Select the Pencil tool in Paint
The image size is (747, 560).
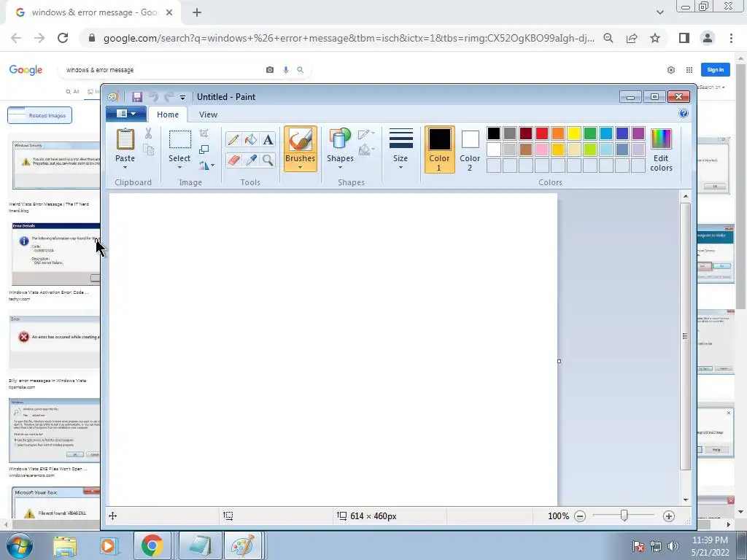pos(233,139)
